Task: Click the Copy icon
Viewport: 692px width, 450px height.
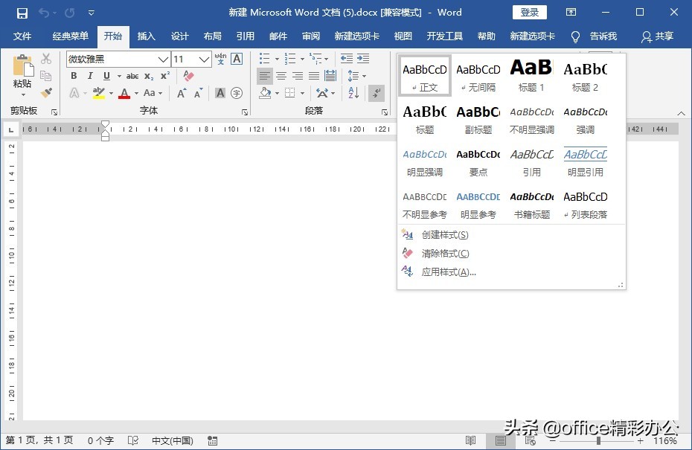Action: point(46,76)
